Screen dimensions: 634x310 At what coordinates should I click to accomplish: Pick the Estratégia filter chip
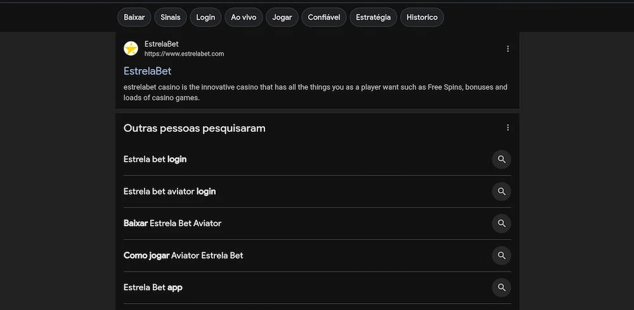tap(373, 17)
